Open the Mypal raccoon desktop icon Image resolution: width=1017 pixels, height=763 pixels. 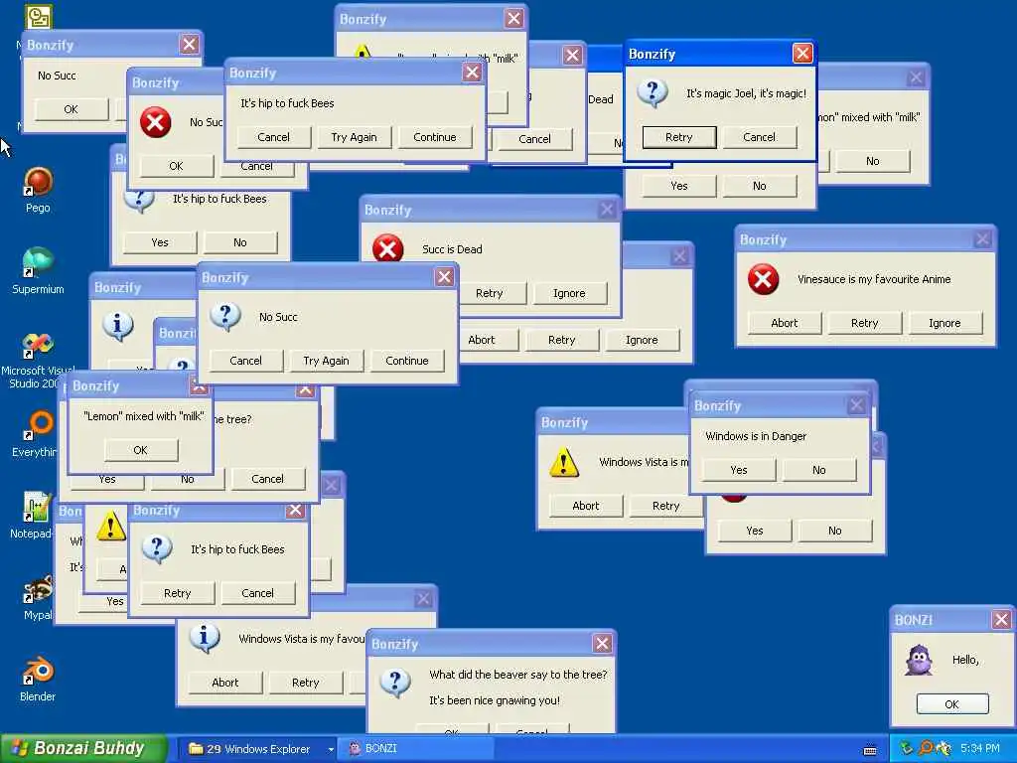click(38, 589)
